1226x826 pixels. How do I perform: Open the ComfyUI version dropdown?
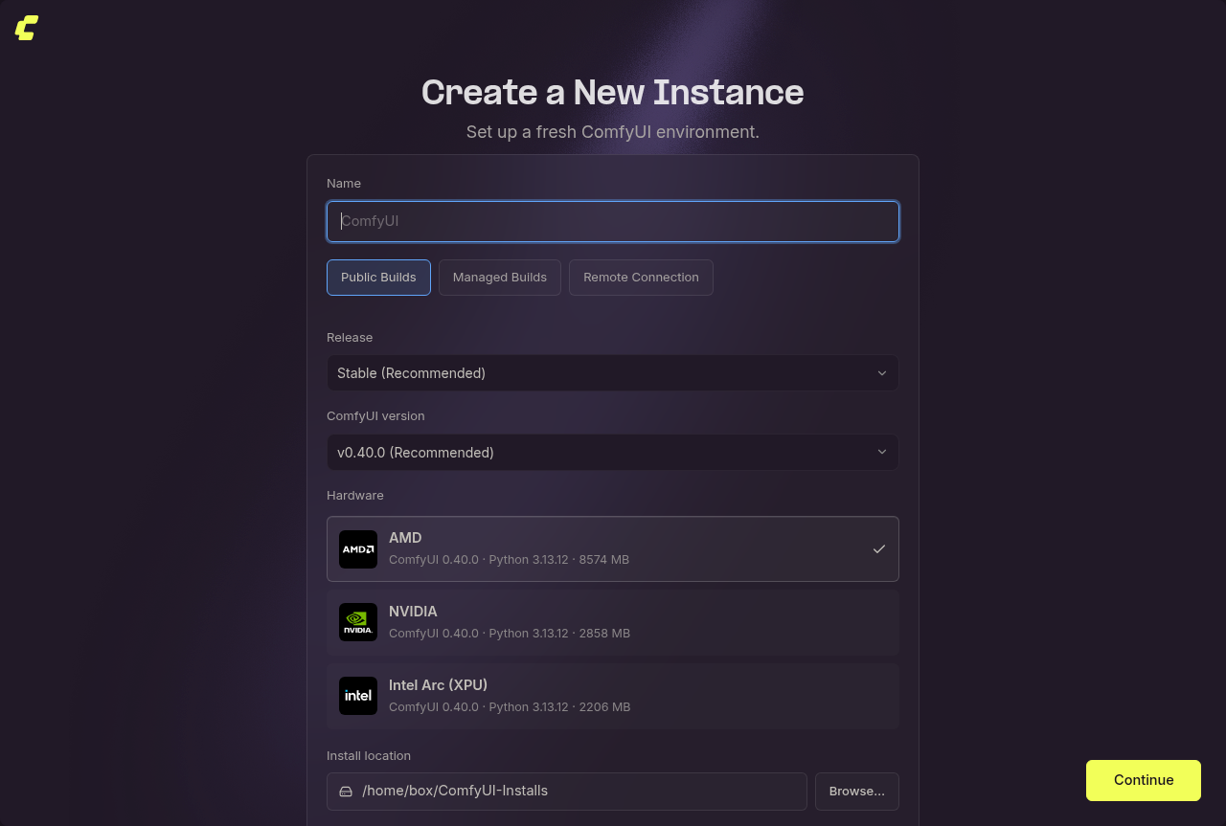[x=613, y=453]
